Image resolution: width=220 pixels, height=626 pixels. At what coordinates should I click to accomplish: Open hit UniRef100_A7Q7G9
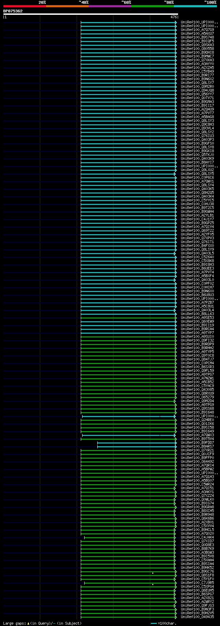coord(197,30)
